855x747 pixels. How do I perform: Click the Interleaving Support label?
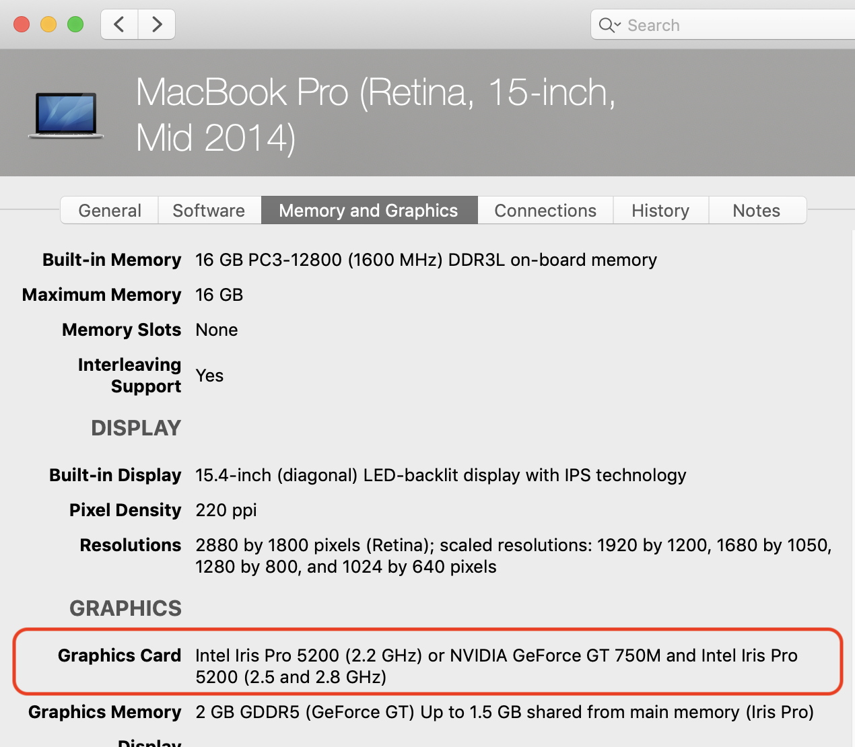tap(130, 376)
